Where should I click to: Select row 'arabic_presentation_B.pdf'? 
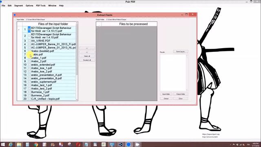49,78
